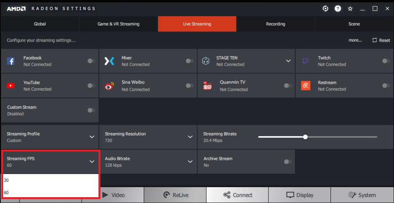This screenshot has height=203, width=394.
Task: Open the Streaming Resolution dropdown
Action: click(x=148, y=137)
